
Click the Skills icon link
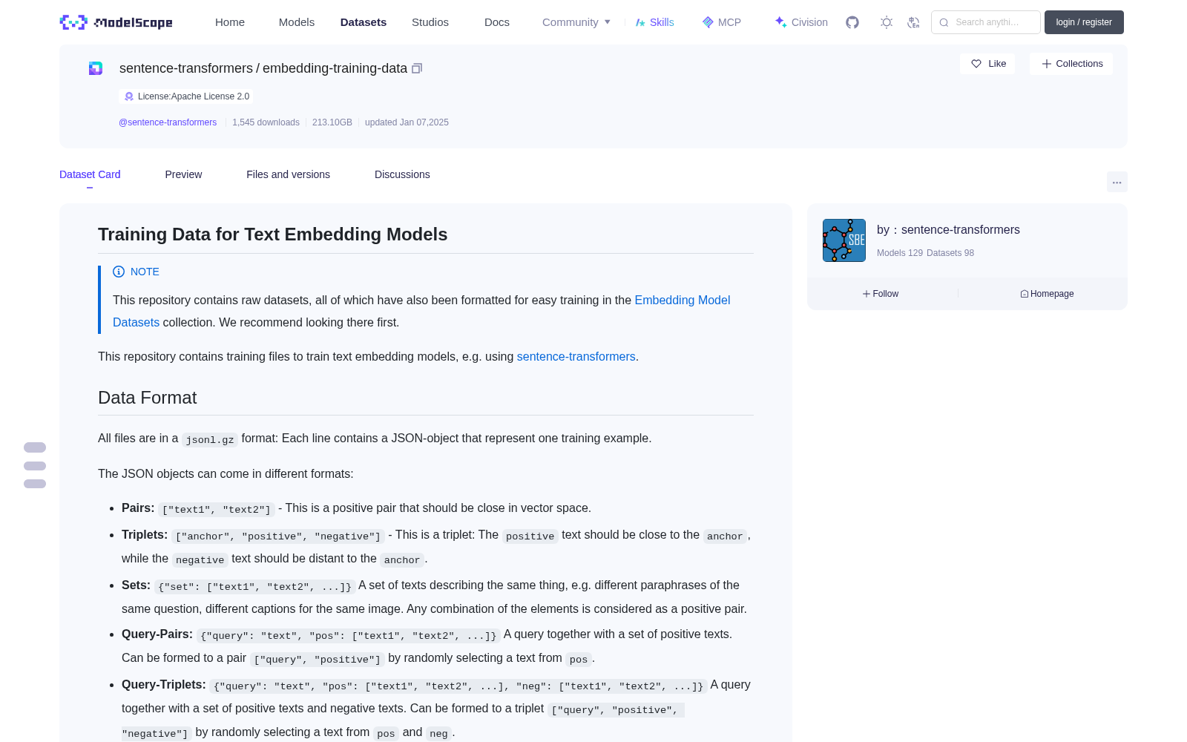[654, 22]
